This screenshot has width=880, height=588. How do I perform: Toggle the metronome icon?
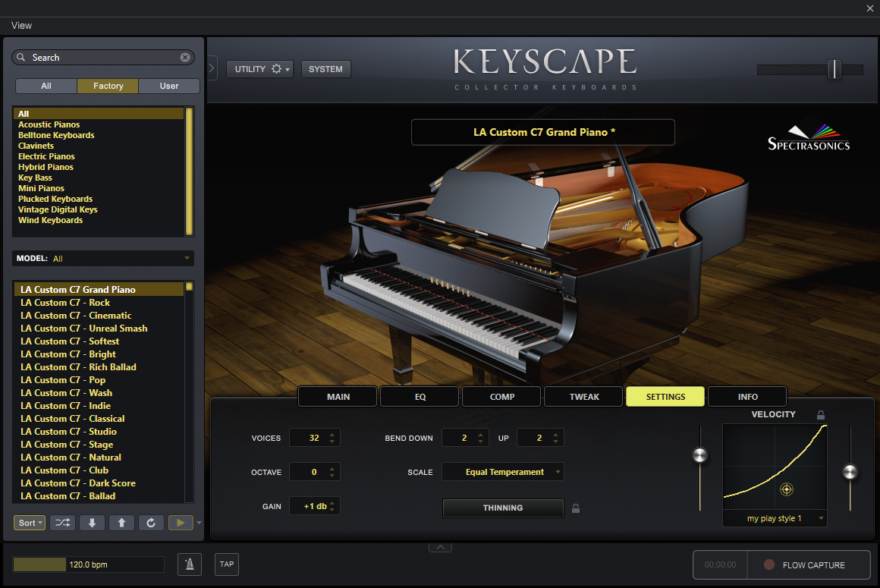(190, 564)
